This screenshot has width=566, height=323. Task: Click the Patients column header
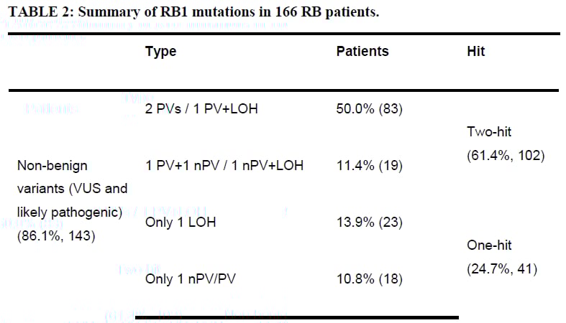pyautogui.click(x=362, y=52)
